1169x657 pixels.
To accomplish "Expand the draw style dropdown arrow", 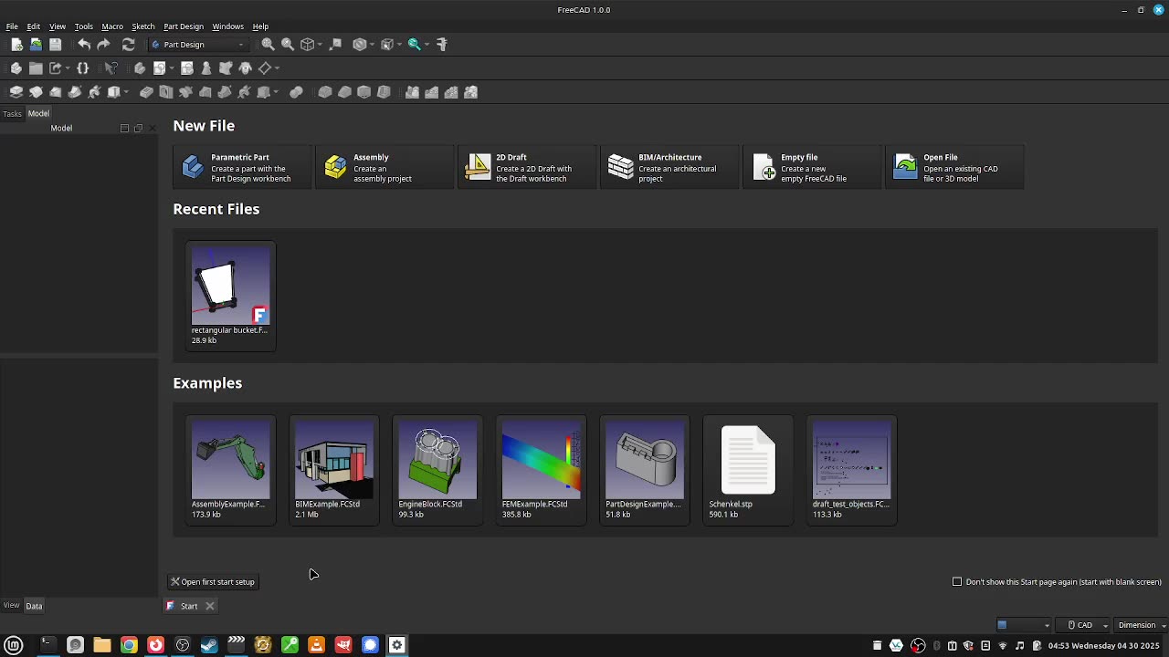I will pyautogui.click(x=372, y=45).
